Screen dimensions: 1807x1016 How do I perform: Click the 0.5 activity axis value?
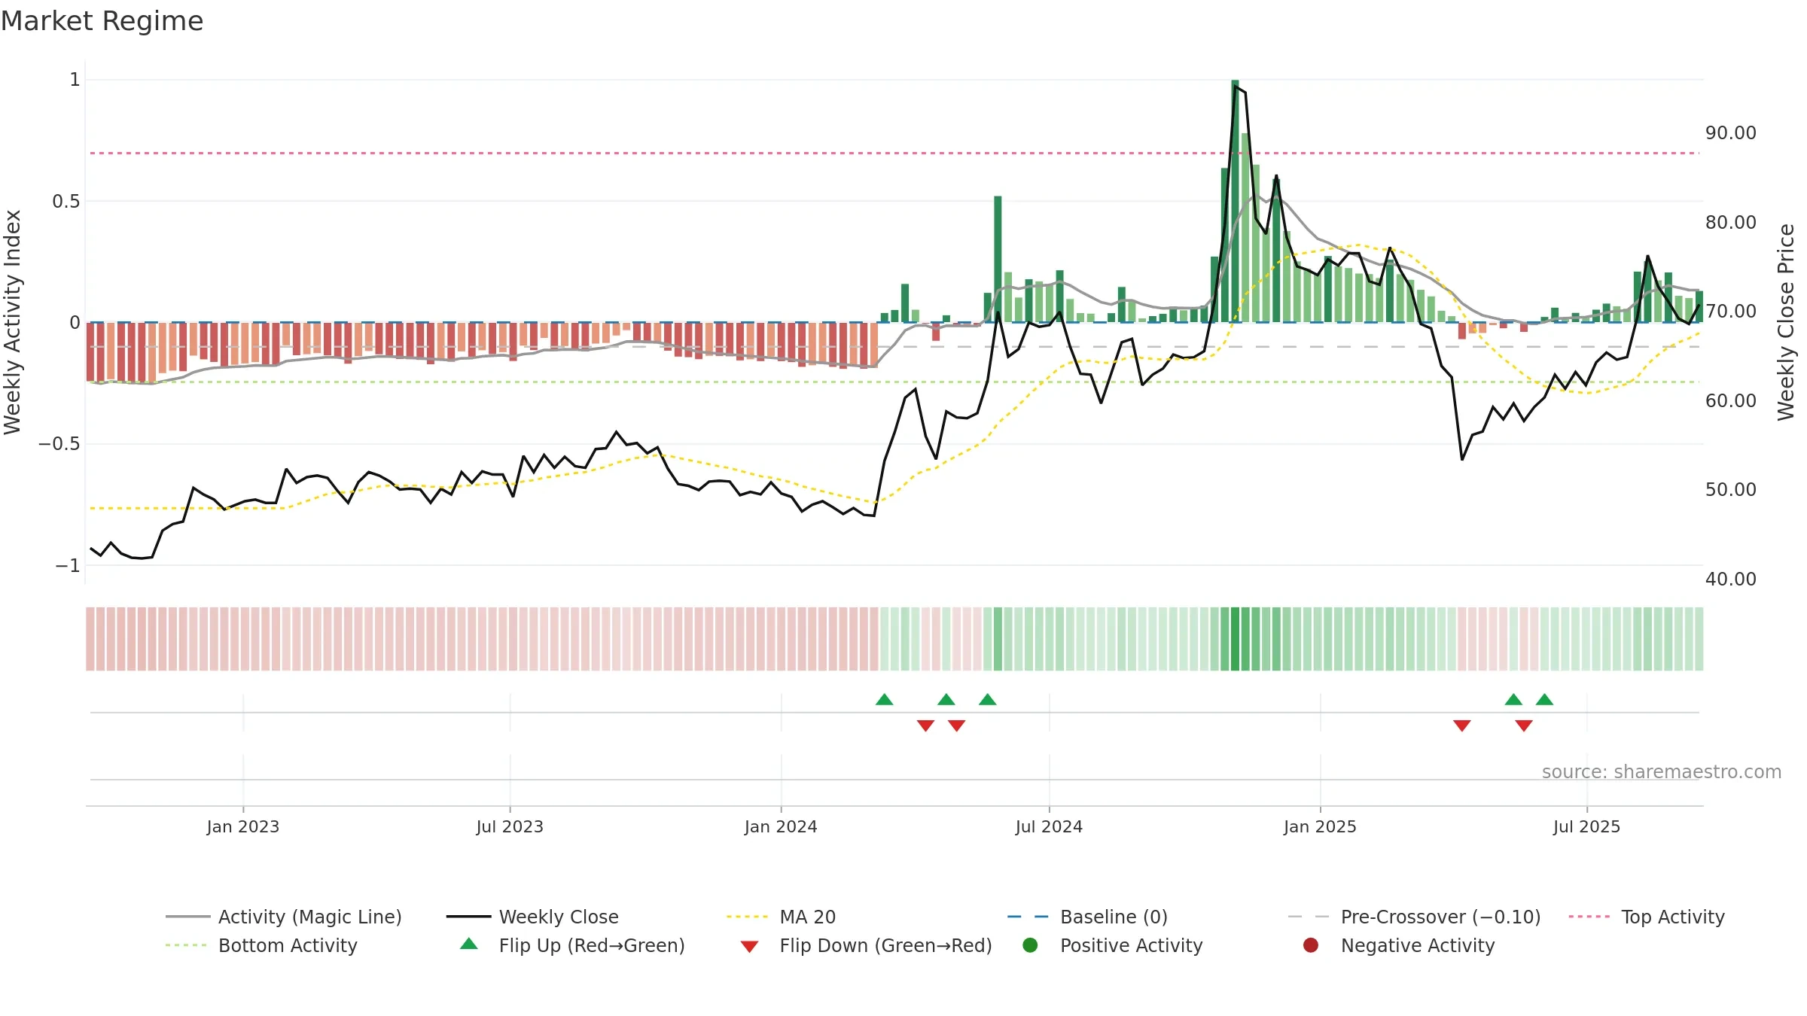[66, 201]
